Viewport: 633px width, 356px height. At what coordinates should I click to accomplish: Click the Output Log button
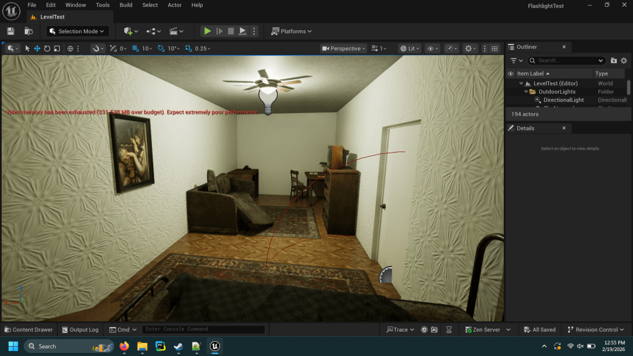79,329
